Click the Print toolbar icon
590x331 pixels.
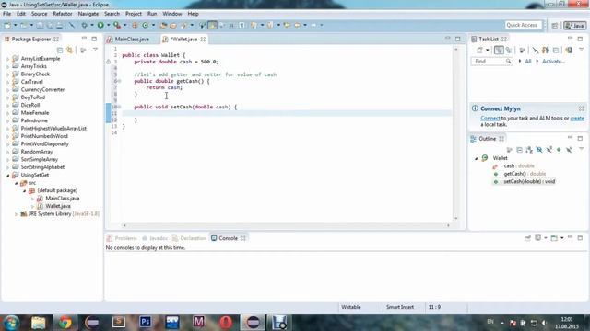click(59, 25)
